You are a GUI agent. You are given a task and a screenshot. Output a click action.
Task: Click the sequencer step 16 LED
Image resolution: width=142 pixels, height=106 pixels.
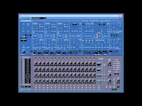[x=94, y=58]
